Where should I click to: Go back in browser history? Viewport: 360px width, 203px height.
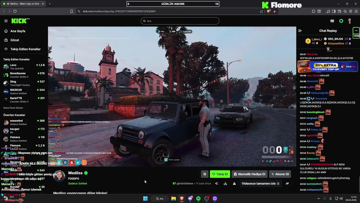click(x=4, y=11)
